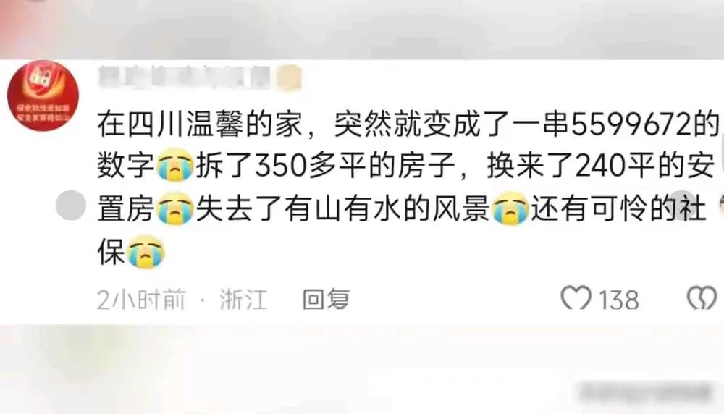Open the commenter's red circular avatar

pyautogui.click(x=43, y=96)
